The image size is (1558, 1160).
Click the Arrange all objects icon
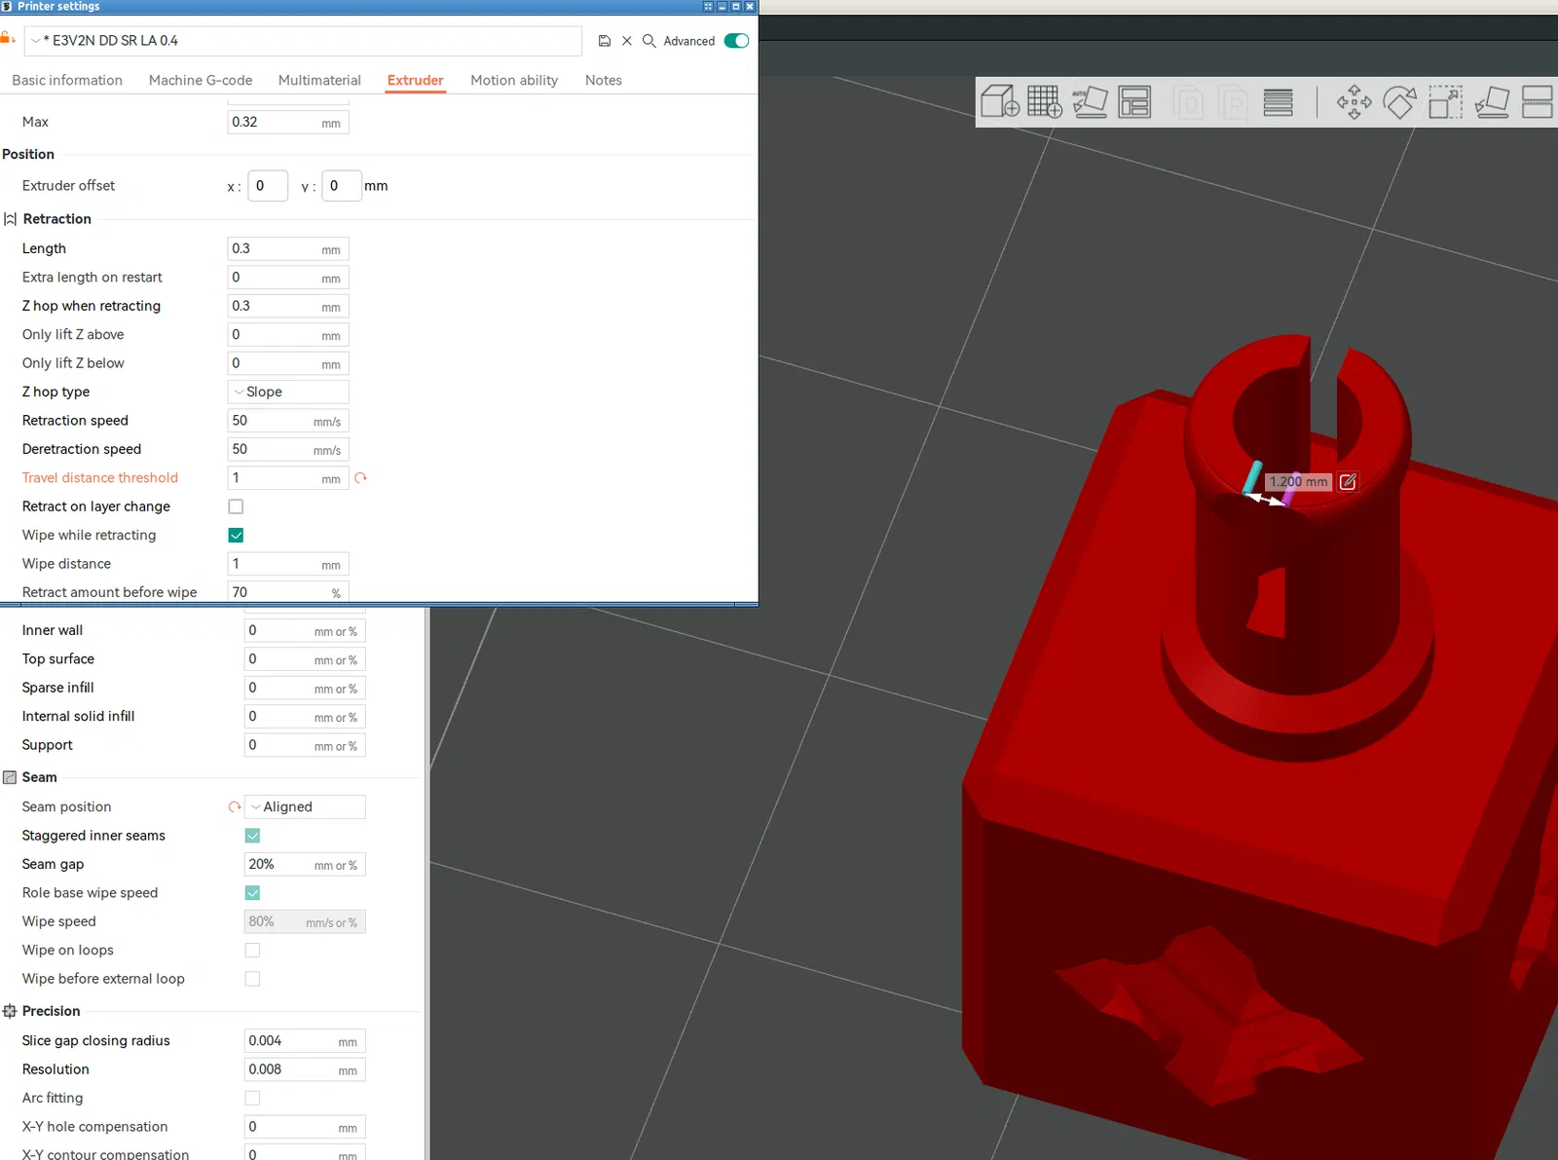1134,101
